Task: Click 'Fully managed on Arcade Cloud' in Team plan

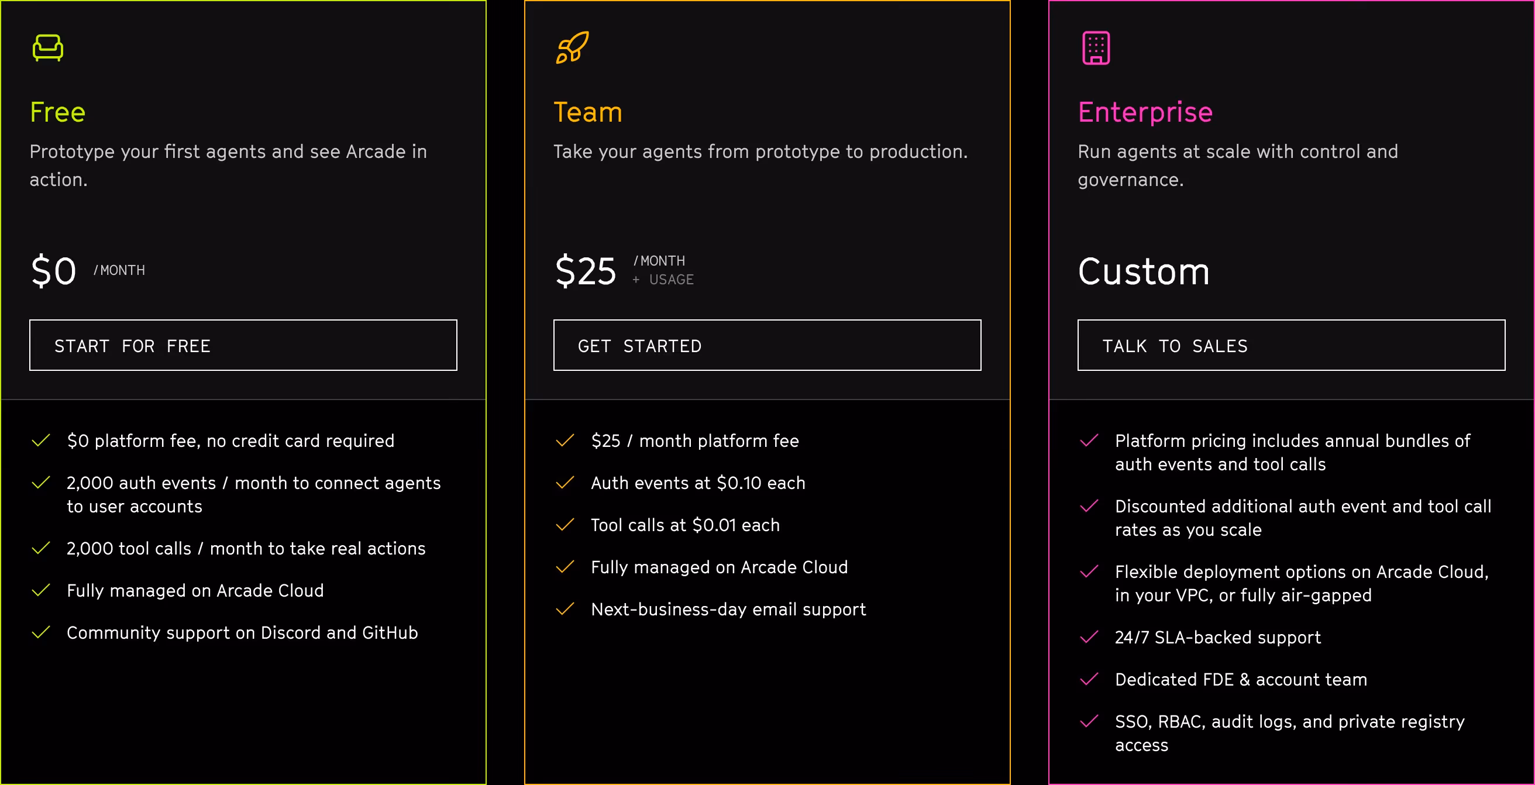Action: [719, 567]
